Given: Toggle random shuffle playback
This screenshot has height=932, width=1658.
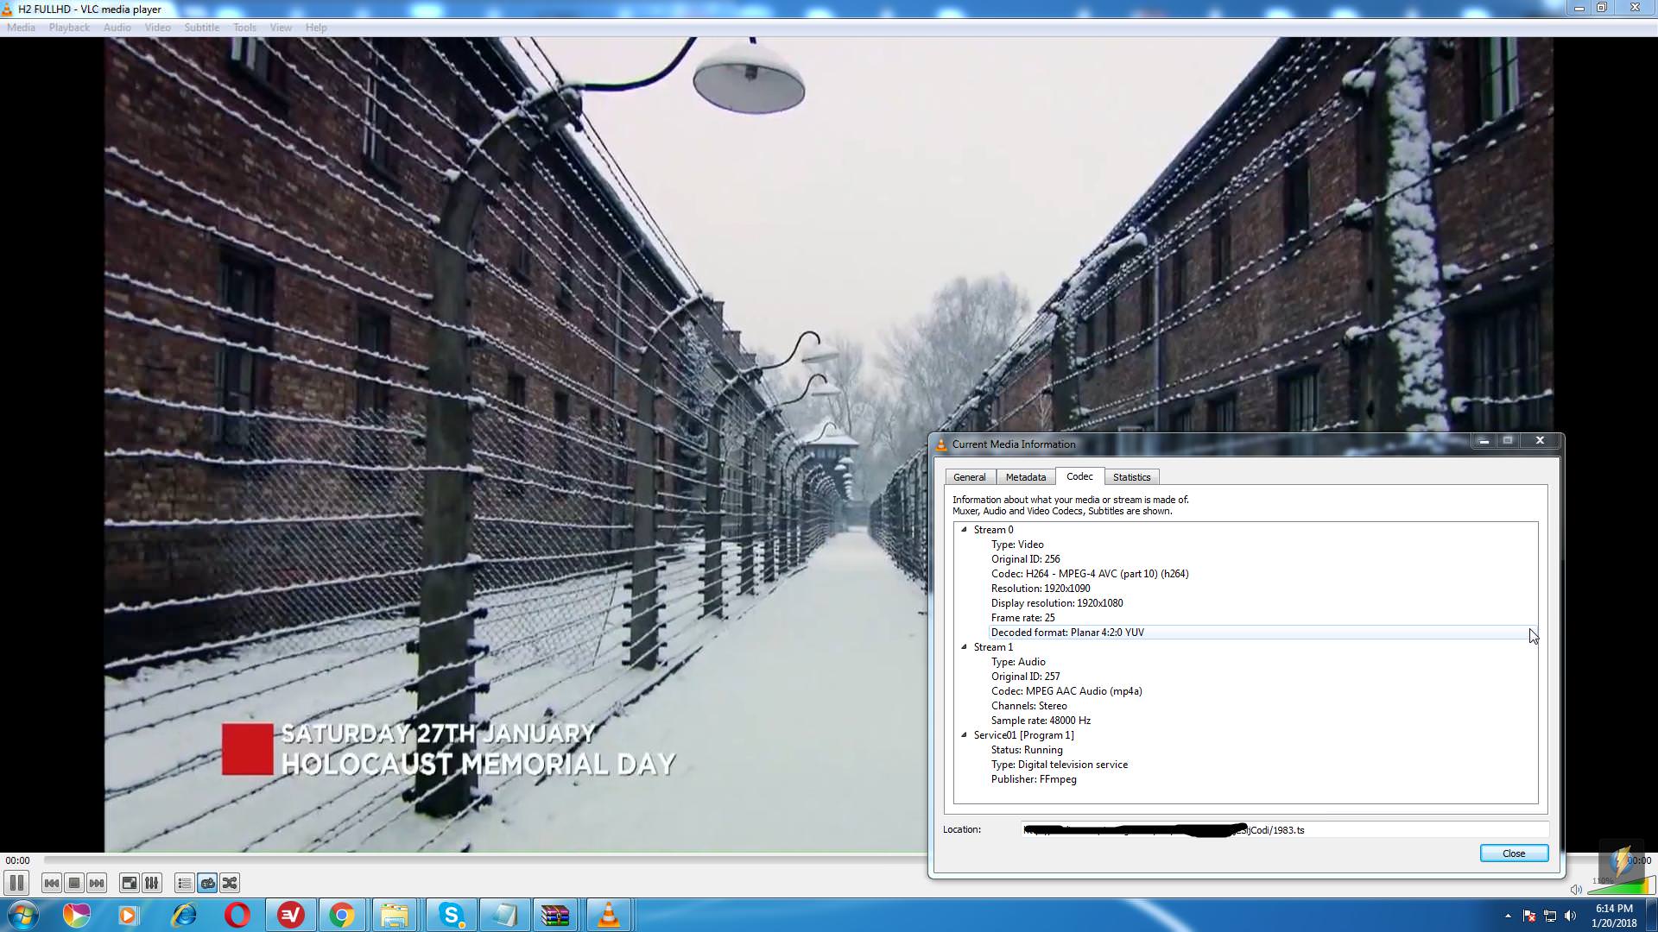Looking at the screenshot, I should tap(230, 883).
